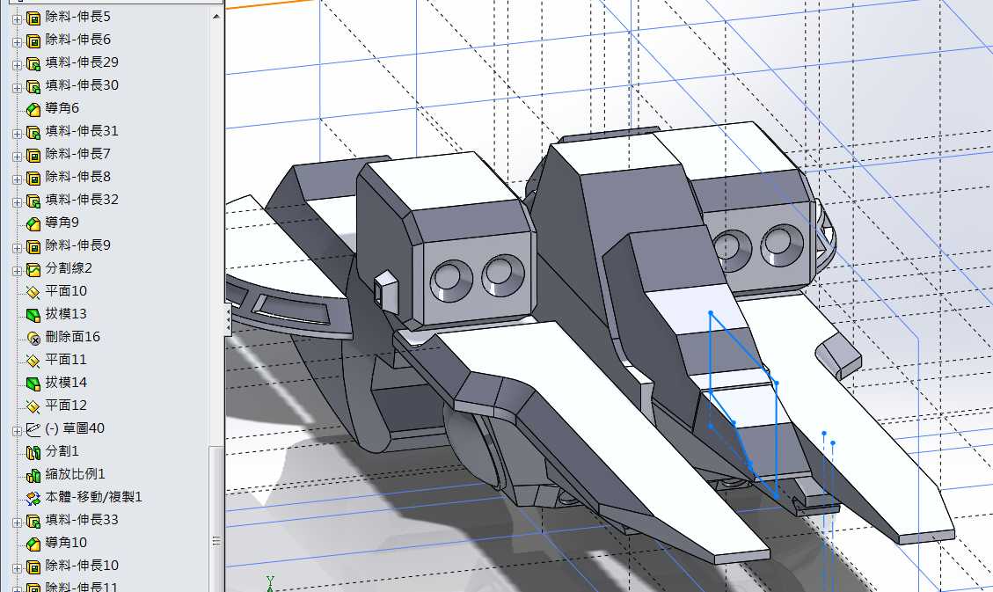993x592 pixels.
Task: Expand the 除料-伸長10 tree node
Action: pyautogui.click(x=17, y=567)
